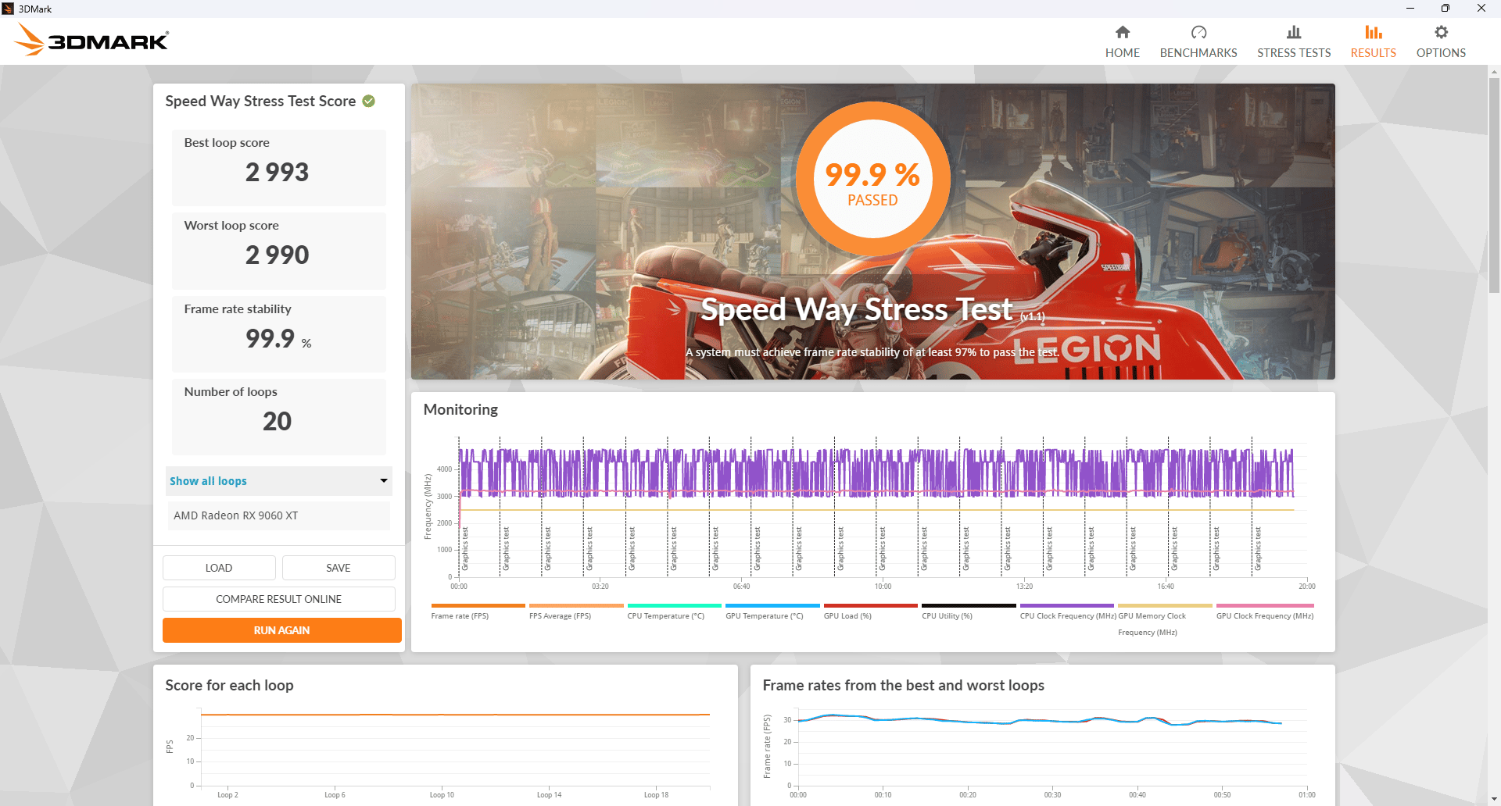Click the Frame rate stability 99.9 value

[270, 338]
